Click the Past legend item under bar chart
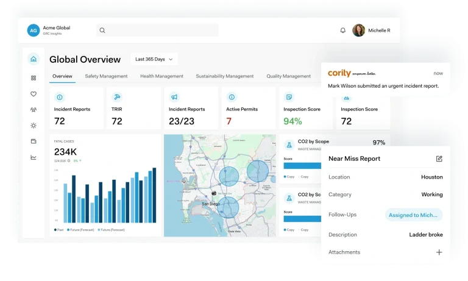The width and height of the screenshot is (468, 281). pyautogui.click(x=58, y=230)
